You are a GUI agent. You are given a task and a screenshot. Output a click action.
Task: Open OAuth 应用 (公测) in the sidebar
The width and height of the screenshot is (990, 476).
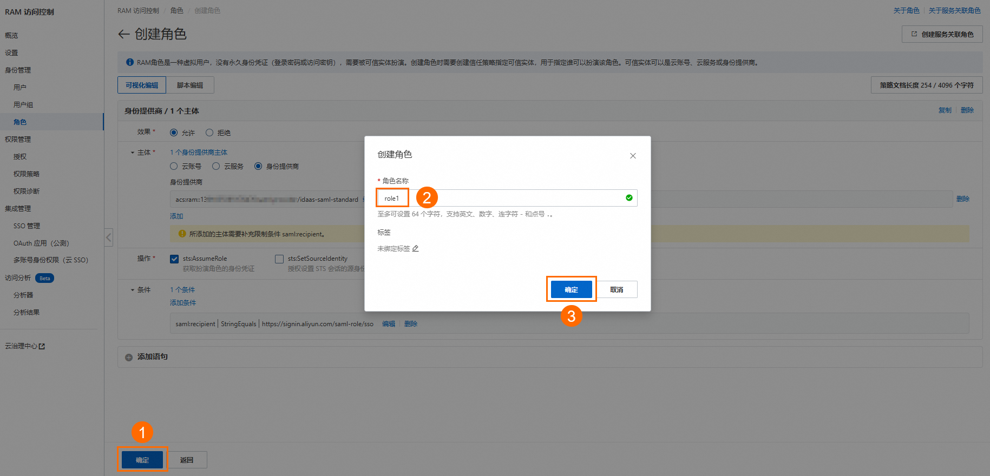[x=41, y=243]
